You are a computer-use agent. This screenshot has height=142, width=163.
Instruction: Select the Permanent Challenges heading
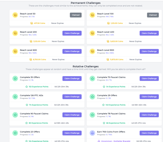coord(86,3)
